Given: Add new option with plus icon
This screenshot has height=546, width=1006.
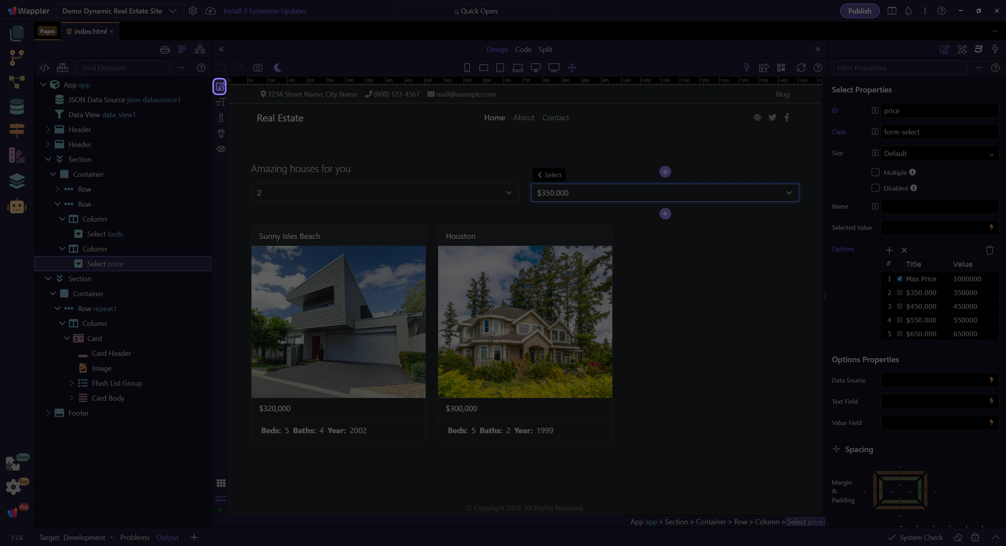Looking at the screenshot, I should click(x=889, y=250).
